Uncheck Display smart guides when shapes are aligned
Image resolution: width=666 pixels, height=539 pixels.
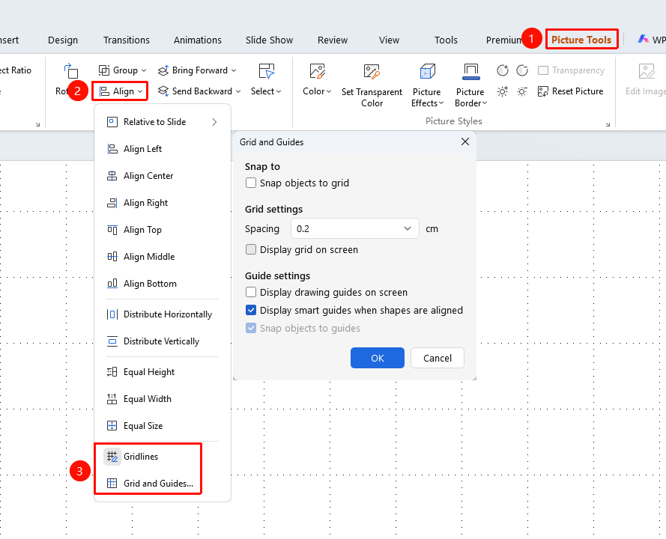point(251,310)
